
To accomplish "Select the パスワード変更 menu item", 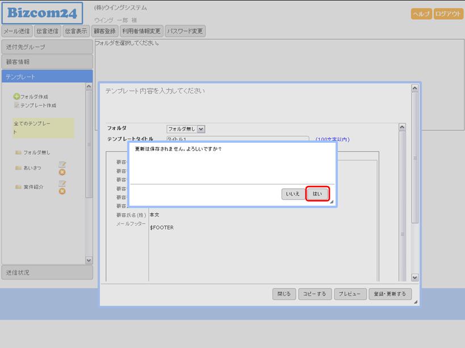I will click(x=185, y=31).
